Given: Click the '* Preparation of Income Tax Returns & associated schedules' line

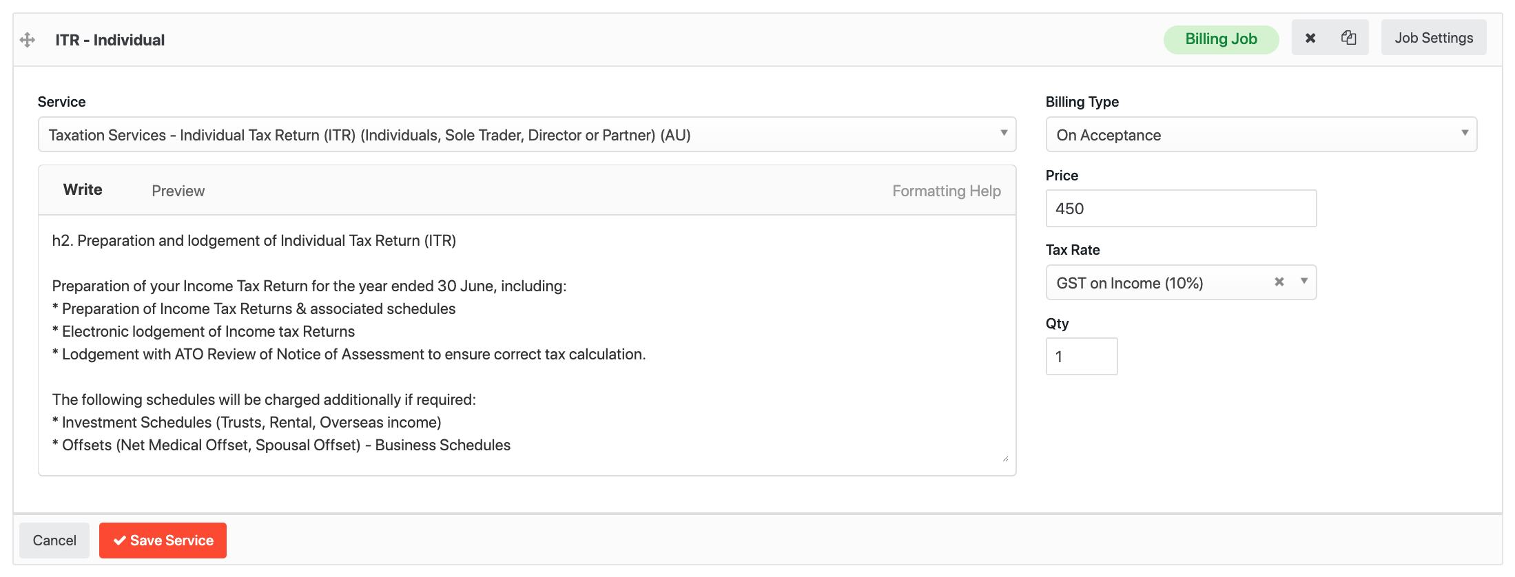Looking at the screenshot, I should pyautogui.click(x=254, y=309).
